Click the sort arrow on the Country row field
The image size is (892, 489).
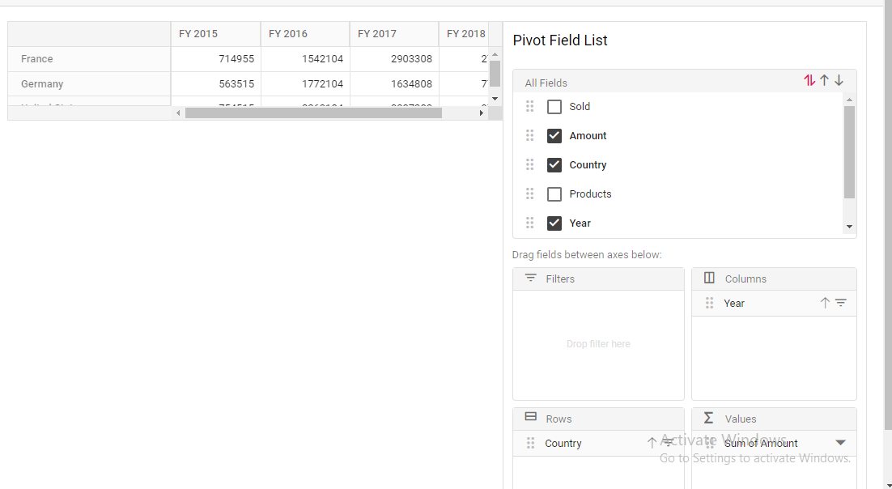pos(652,443)
